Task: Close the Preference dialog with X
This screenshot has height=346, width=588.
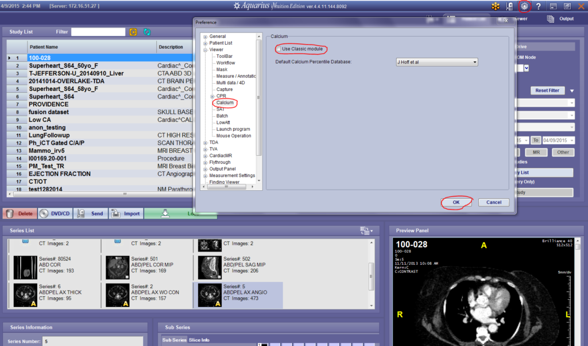Action: point(506,21)
